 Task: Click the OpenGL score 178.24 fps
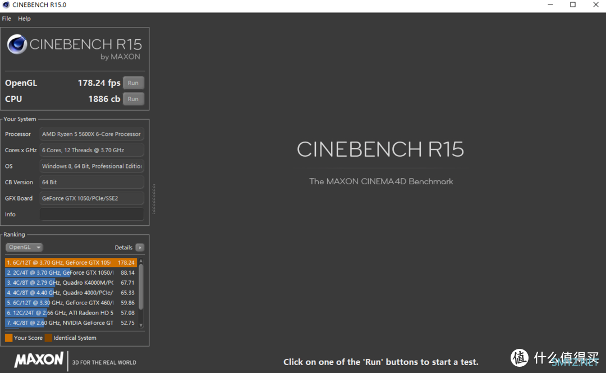[99, 83]
